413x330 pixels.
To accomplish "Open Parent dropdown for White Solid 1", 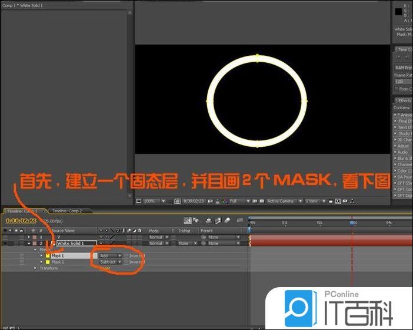I will coord(224,243).
